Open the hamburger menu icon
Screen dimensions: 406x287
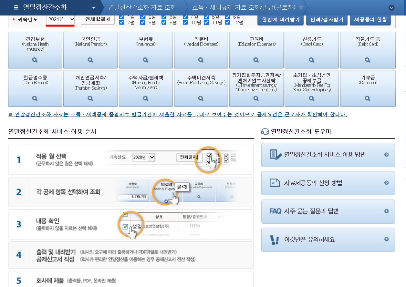(x=16, y=7)
